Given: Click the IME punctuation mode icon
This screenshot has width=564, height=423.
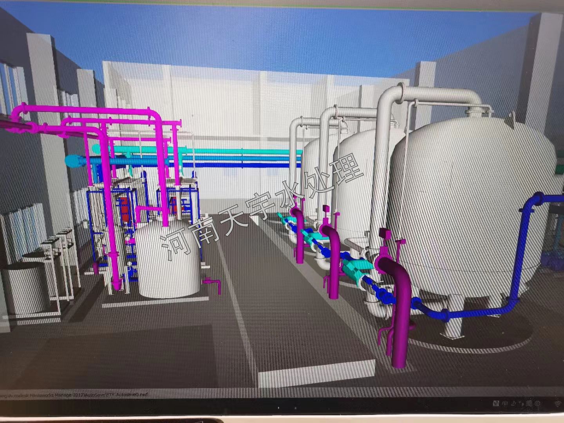Looking at the screenshot, I should click(x=521, y=403).
